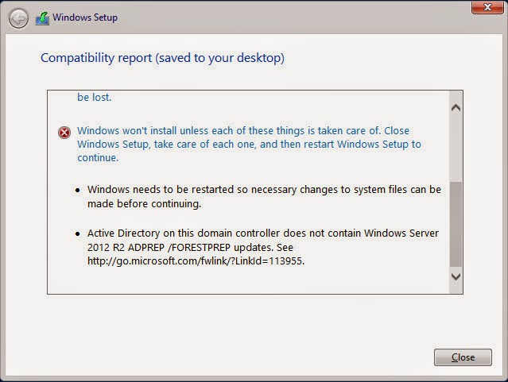Click the Active Directory ADPREP bullet item
Image resolution: width=508 pixels, height=382 pixels.
263,247
